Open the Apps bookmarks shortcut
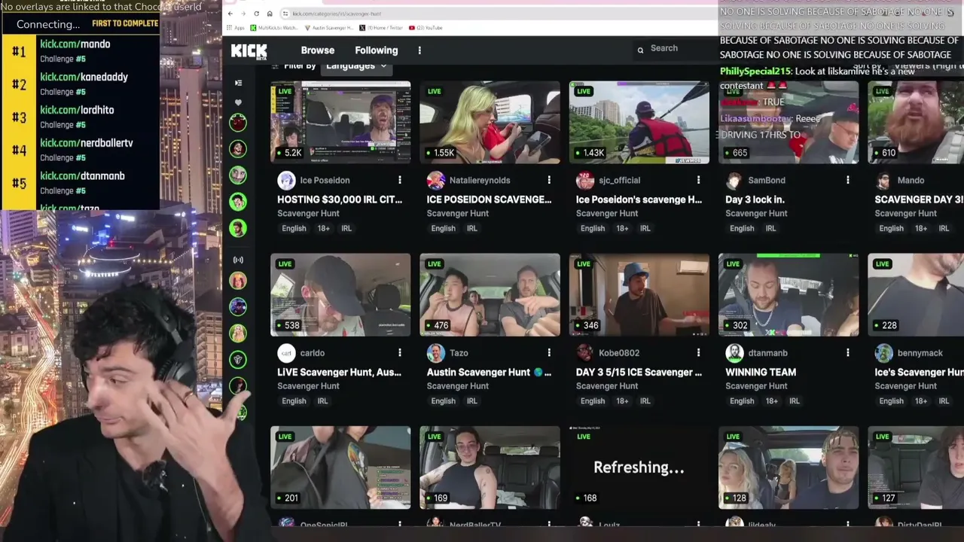The width and height of the screenshot is (964, 542). pyautogui.click(x=236, y=28)
